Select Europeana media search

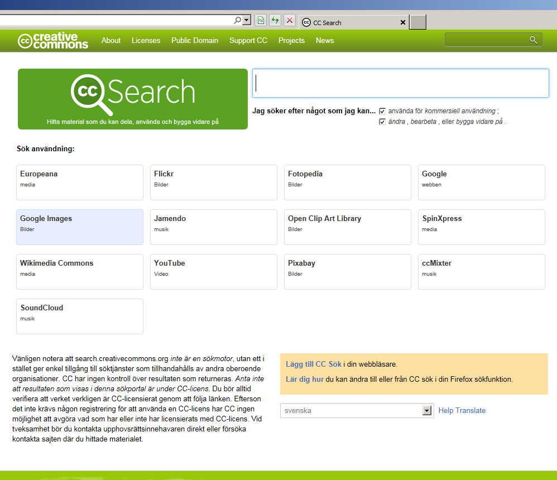80,183
